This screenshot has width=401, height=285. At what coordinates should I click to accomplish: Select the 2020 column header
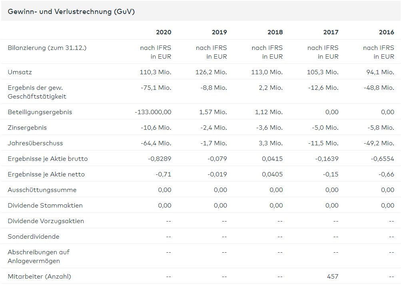click(x=164, y=32)
